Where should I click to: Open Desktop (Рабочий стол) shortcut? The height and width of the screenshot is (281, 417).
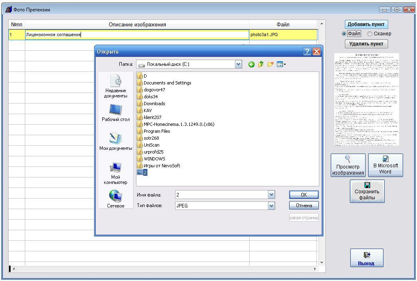115,113
